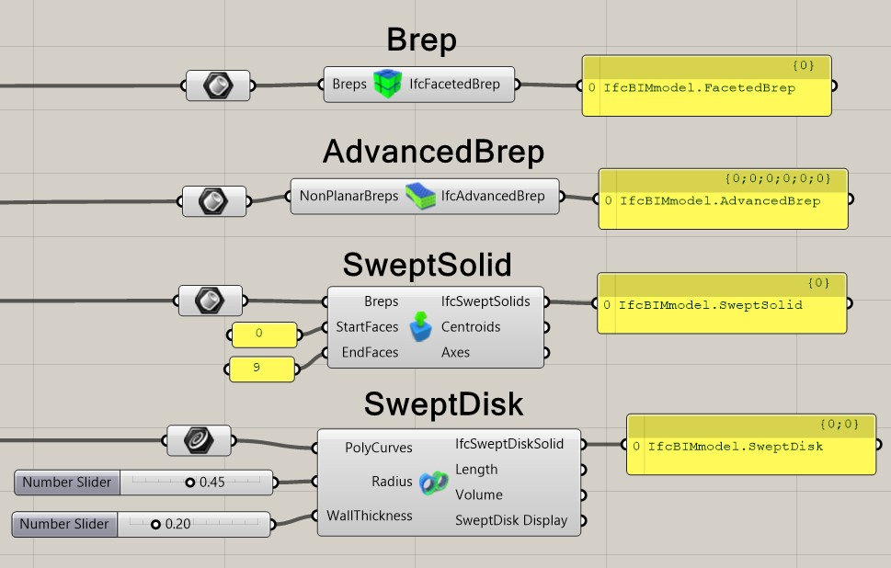Select the Brep parameter hexagon above AdvancedBrep
The image size is (891, 568).
point(219,86)
